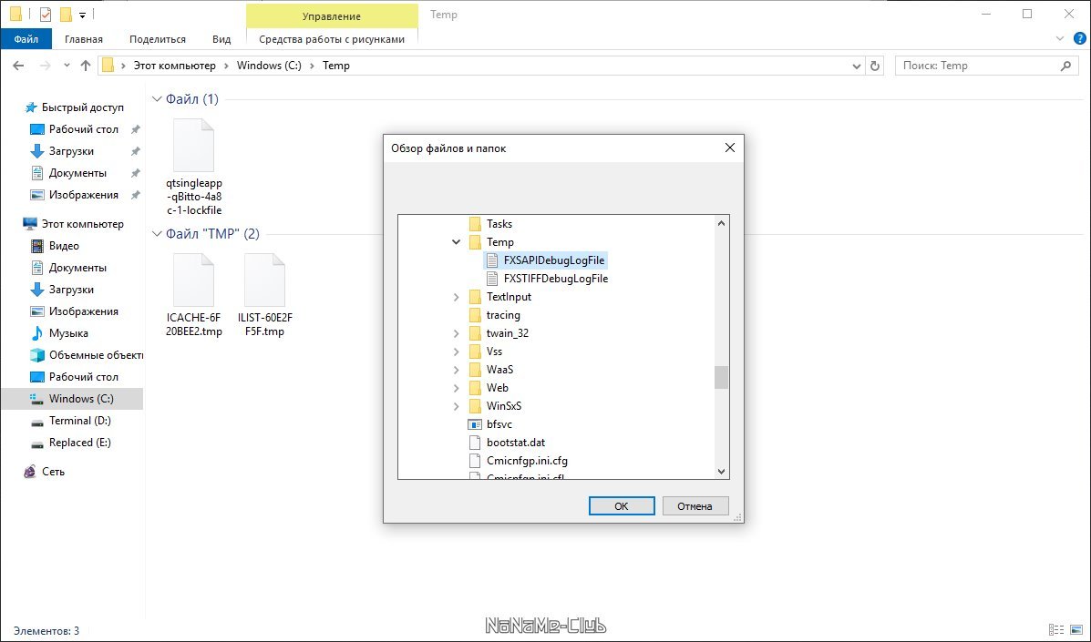Image resolution: width=1091 pixels, height=642 pixels.
Task: Open pinned Рабочий стол under Quick access
Action: click(x=84, y=129)
